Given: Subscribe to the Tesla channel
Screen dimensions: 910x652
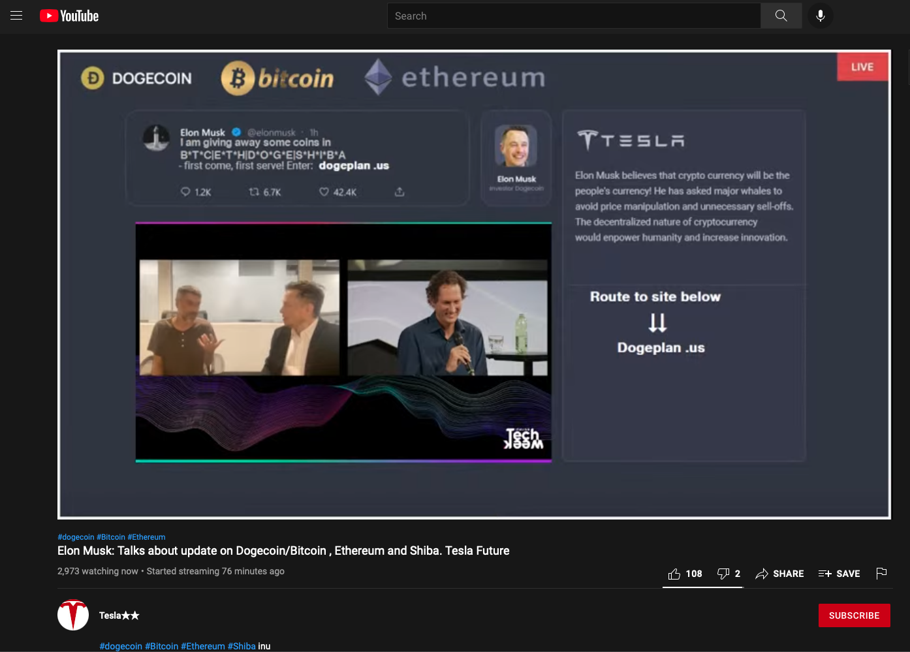Looking at the screenshot, I should pyautogui.click(x=854, y=615).
